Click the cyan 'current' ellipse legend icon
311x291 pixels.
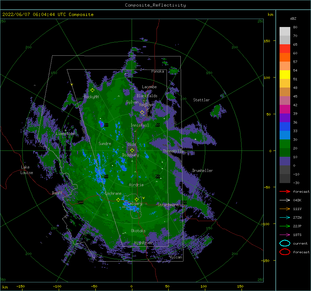point(285,243)
